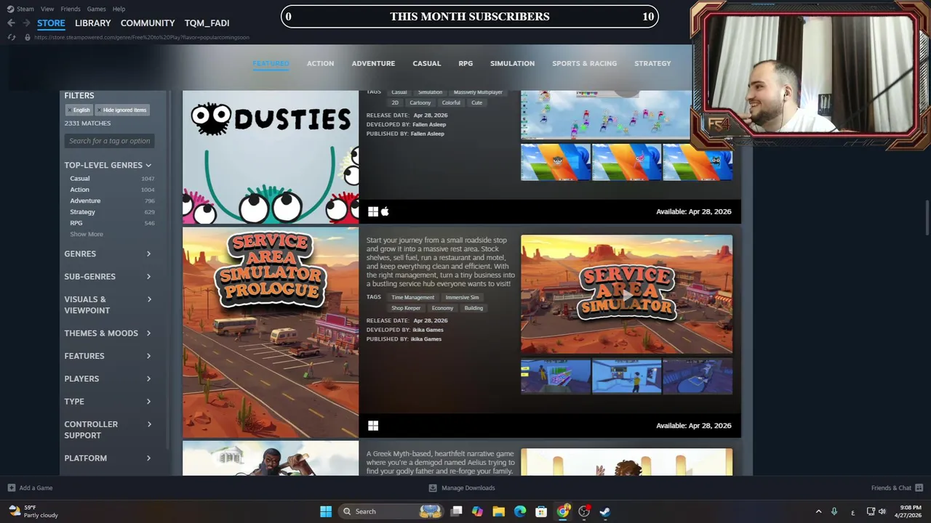
Task: Expand the Controller Support filters
Action: pos(108,429)
